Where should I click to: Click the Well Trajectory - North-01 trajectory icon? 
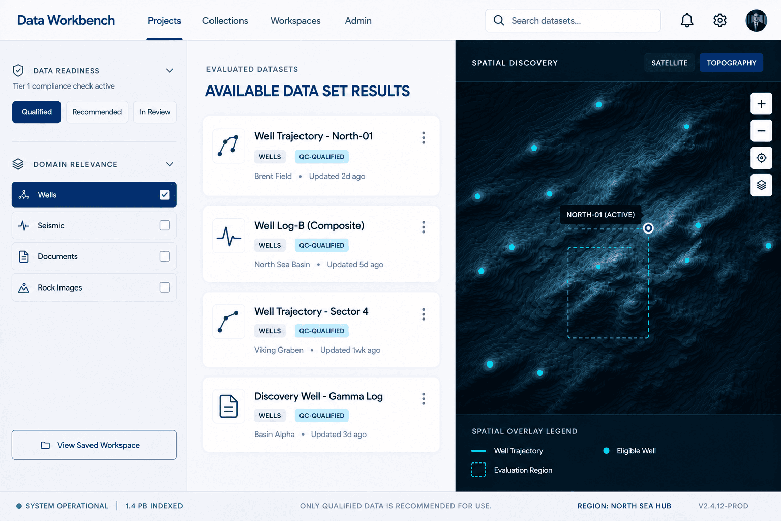229,146
